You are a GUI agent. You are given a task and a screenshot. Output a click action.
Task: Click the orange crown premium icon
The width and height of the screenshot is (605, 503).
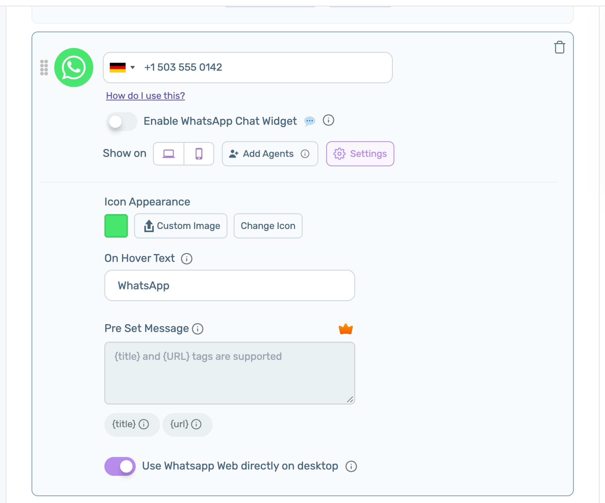[x=345, y=329]
